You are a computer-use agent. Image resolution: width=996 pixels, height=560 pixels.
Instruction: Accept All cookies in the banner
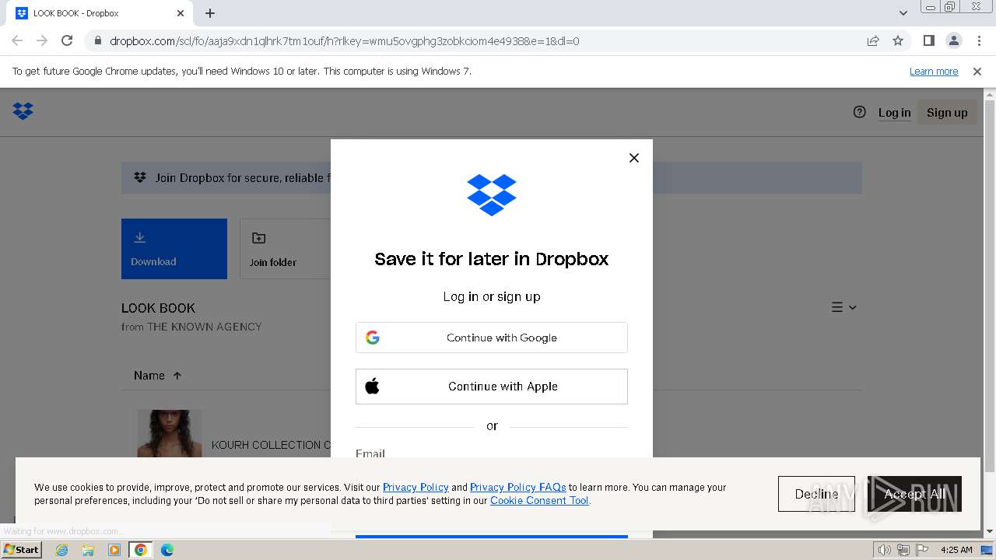point(914,494)
